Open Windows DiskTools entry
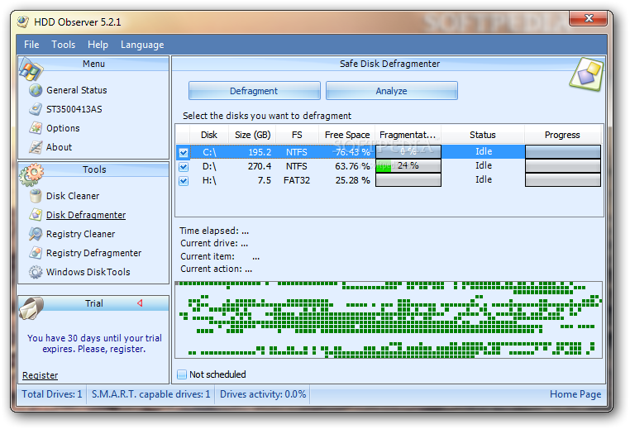 coord(88,272)
